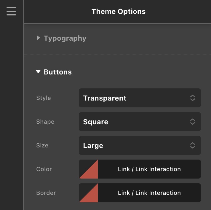Click the up-down chevron icon in Size field
The image size is (211, 210).
coord(193,145)
